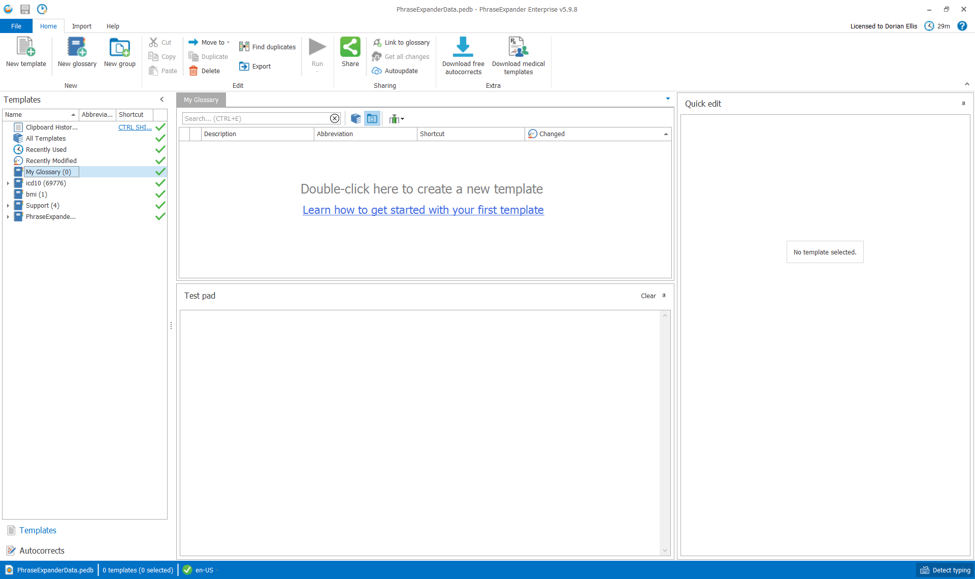The height and width of the screenshot is (579, 975).
Task: Open Download free autocorrects
Action: (463, 47)
